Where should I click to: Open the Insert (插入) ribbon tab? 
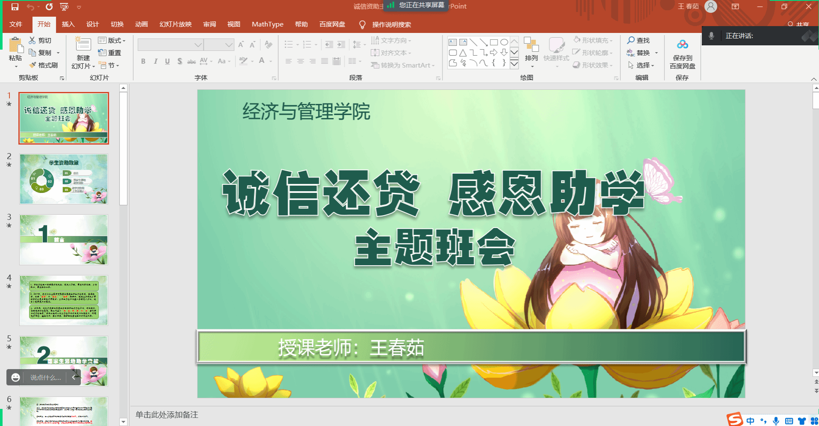pos(68,24)
